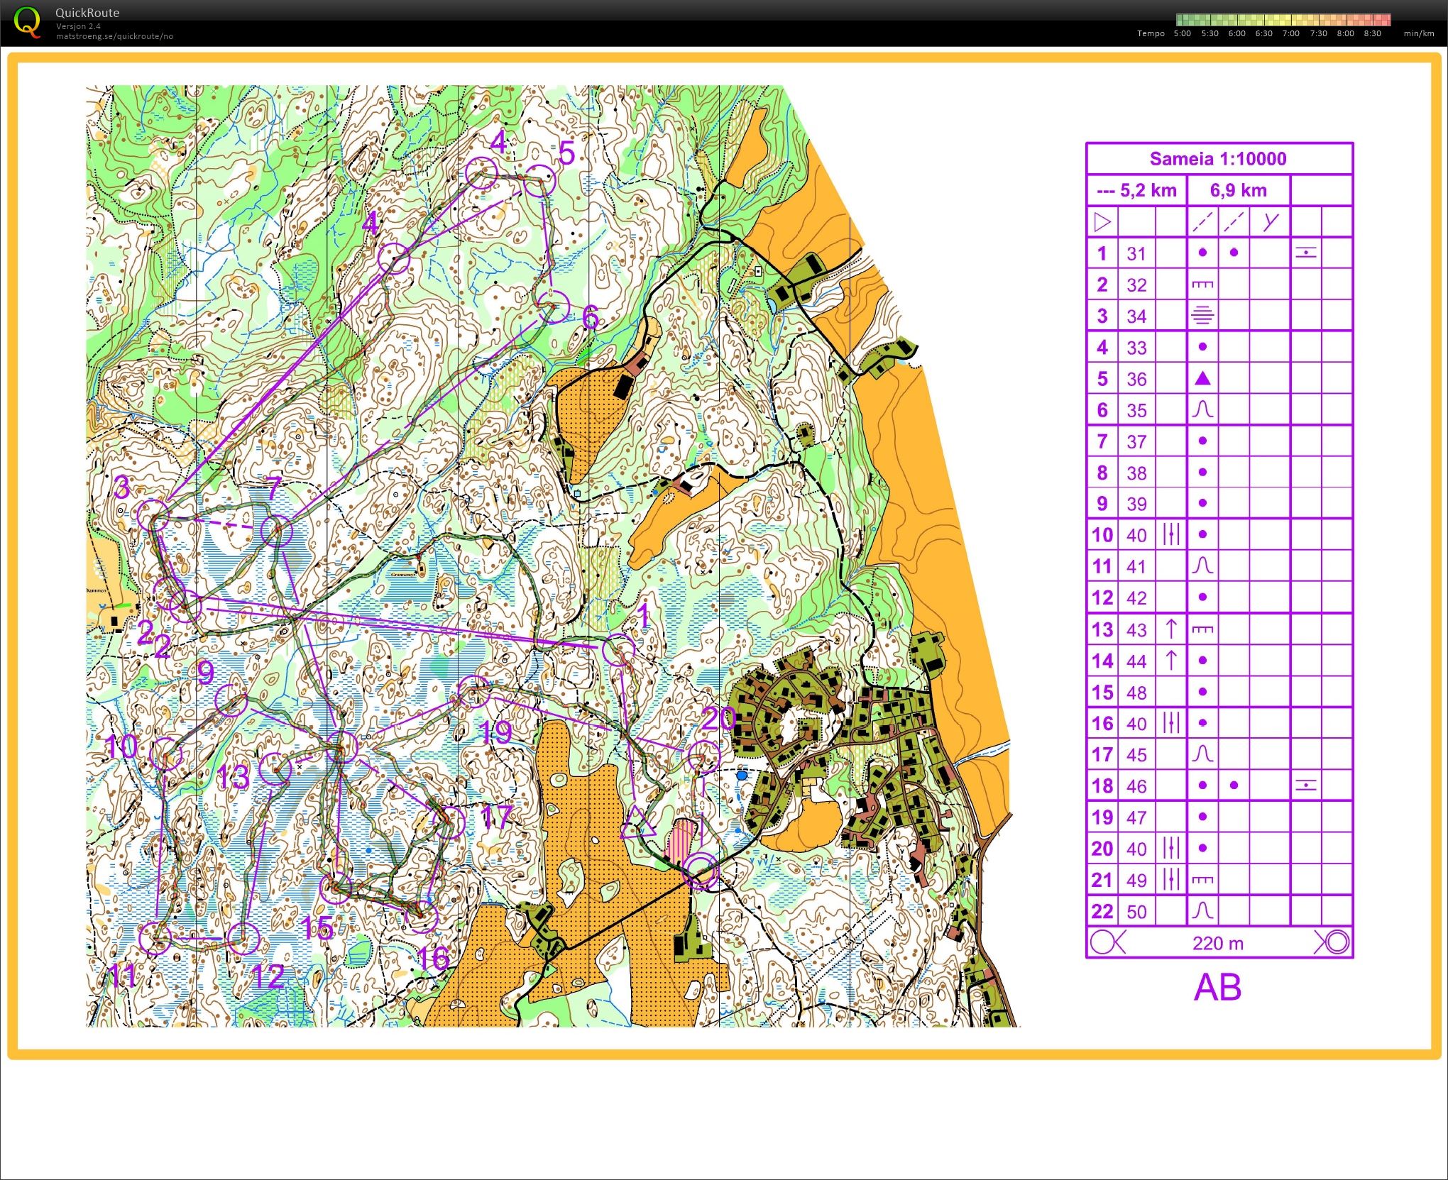Click the finish double circle on map
The image size is (1448, 1180).
click(701, 871)
